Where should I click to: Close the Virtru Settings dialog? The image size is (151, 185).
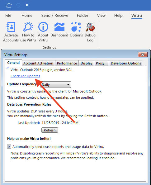coord(143,55)
